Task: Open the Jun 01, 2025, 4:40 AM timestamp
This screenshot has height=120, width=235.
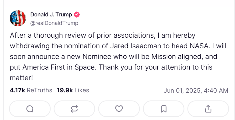Action: (196, 91)
